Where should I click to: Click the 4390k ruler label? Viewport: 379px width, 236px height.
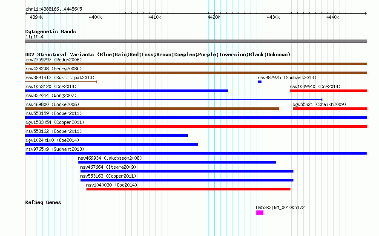pos(36,17)
